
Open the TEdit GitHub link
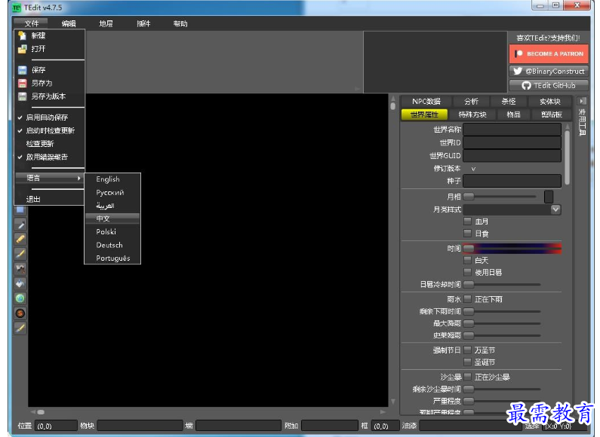click(549, 86)
